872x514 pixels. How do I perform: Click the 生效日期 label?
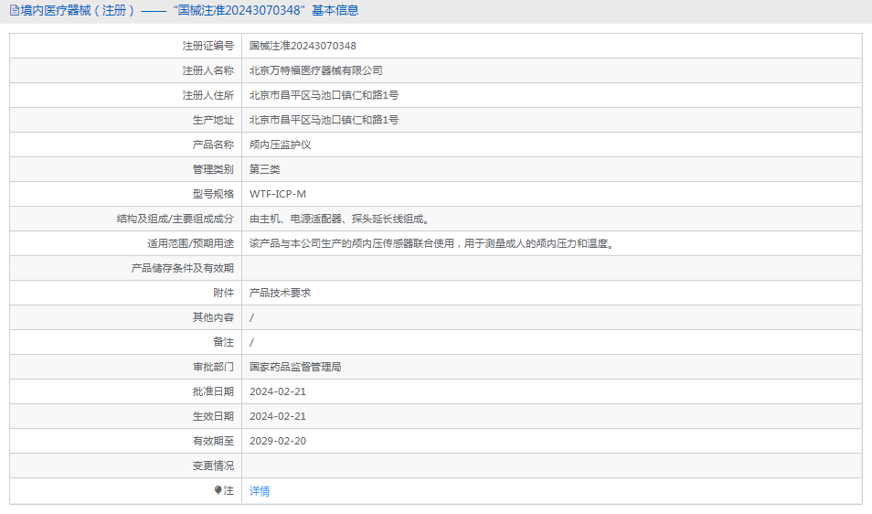(x=213, y=416)
